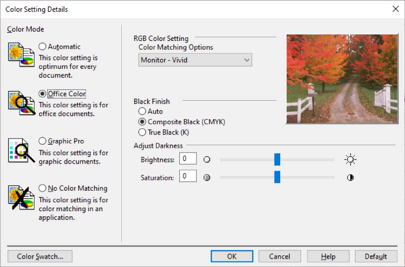Open Help for color settings

328,256
